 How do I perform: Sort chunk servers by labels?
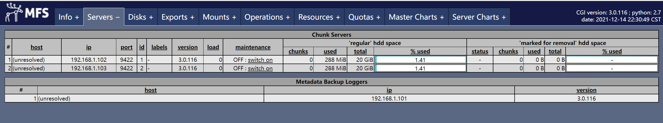pos(159,47)
